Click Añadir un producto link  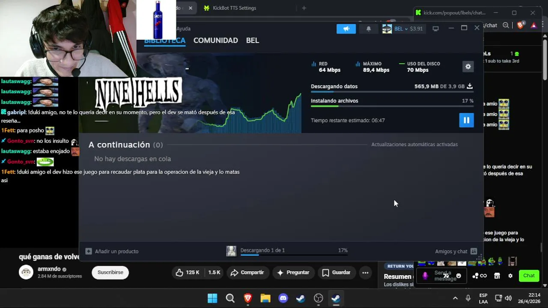[x=117, y=251]
